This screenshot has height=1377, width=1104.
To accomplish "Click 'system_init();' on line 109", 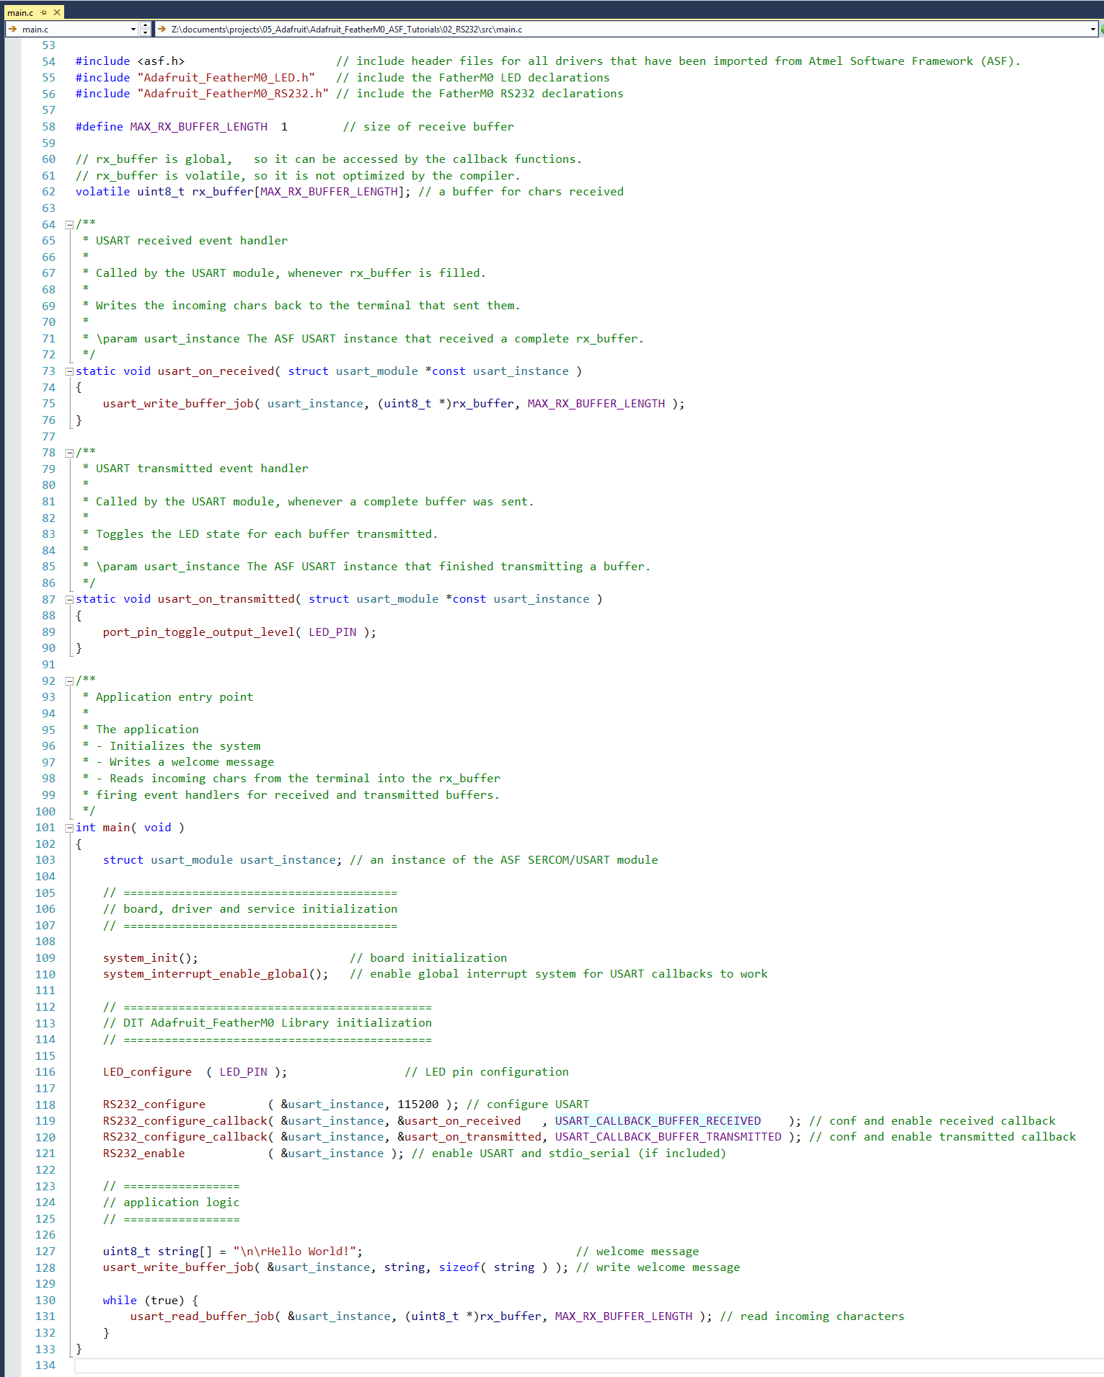I will (x=151, y=958).
